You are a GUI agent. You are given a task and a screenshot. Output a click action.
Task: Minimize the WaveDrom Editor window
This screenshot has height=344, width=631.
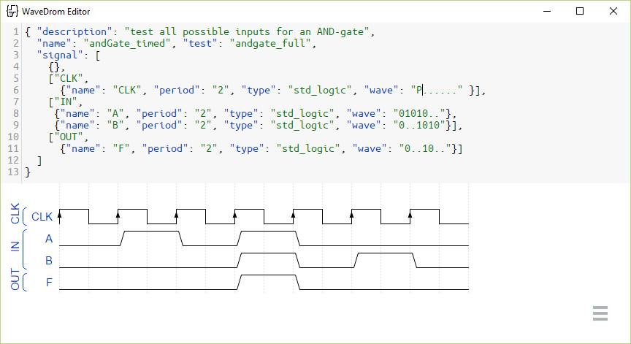pyautogui.click(x=546, y=11)
